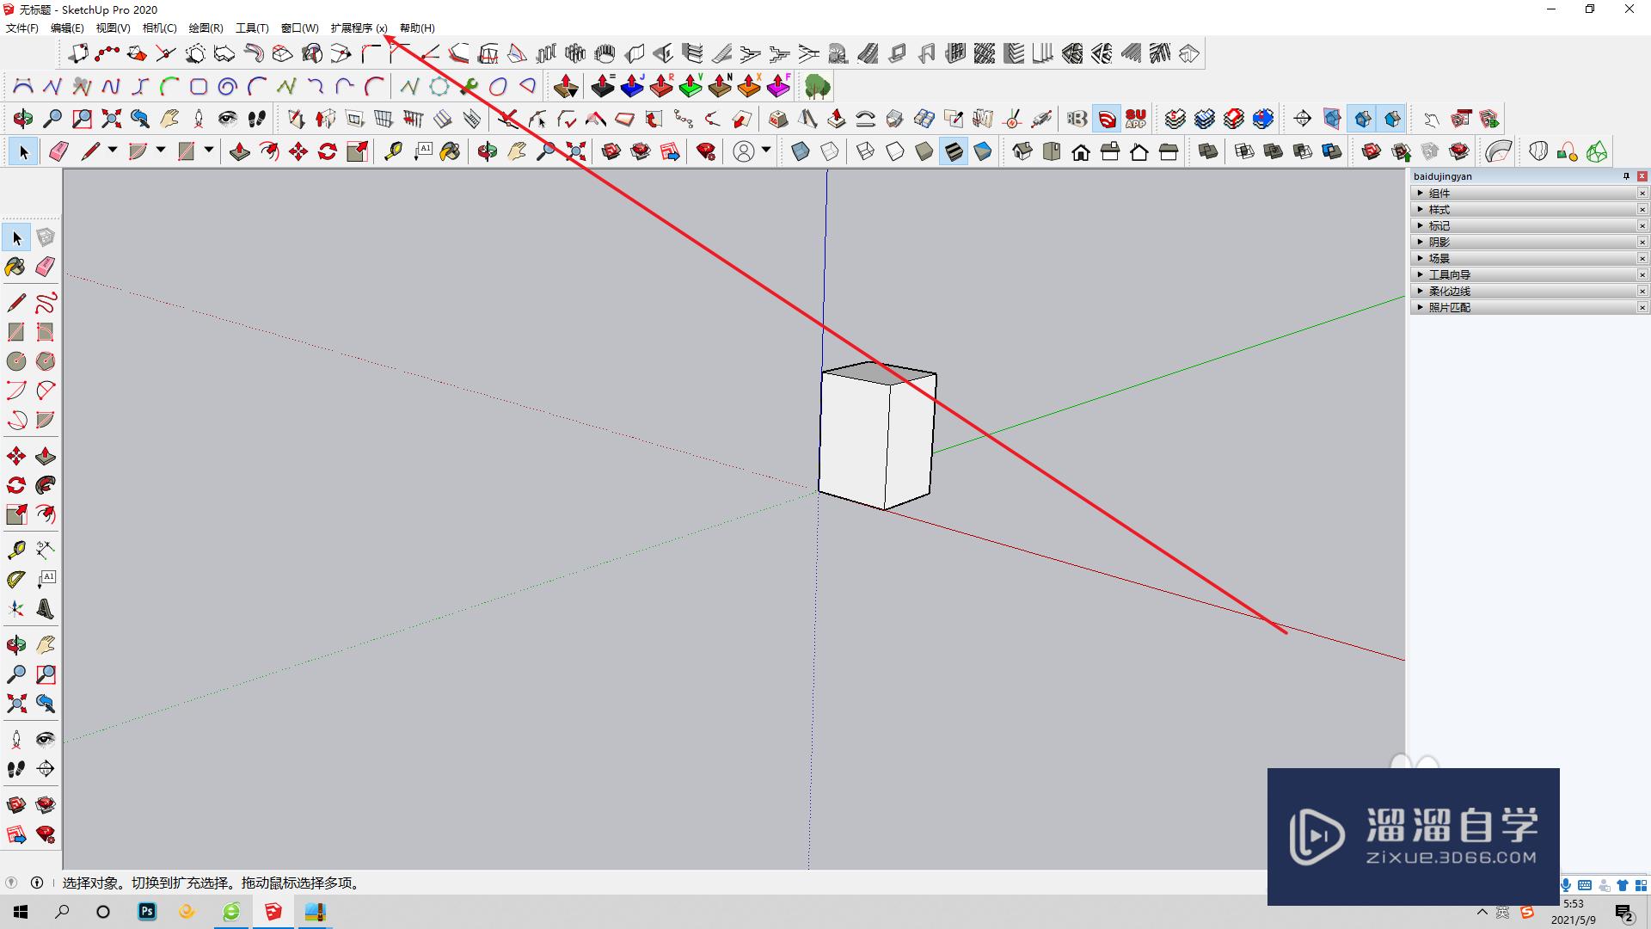1651x929 pixels.
Task: Select the Protractor tool in left toolbar
Action: [16, 580]
